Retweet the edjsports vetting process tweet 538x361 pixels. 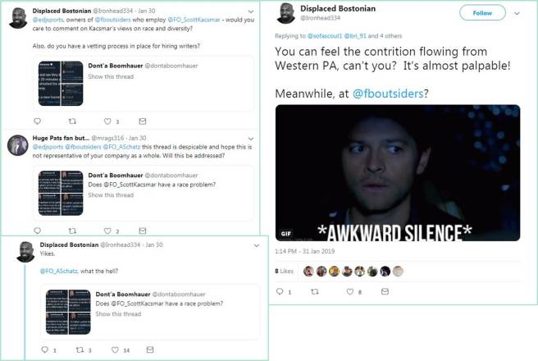(x=72, y=121)
